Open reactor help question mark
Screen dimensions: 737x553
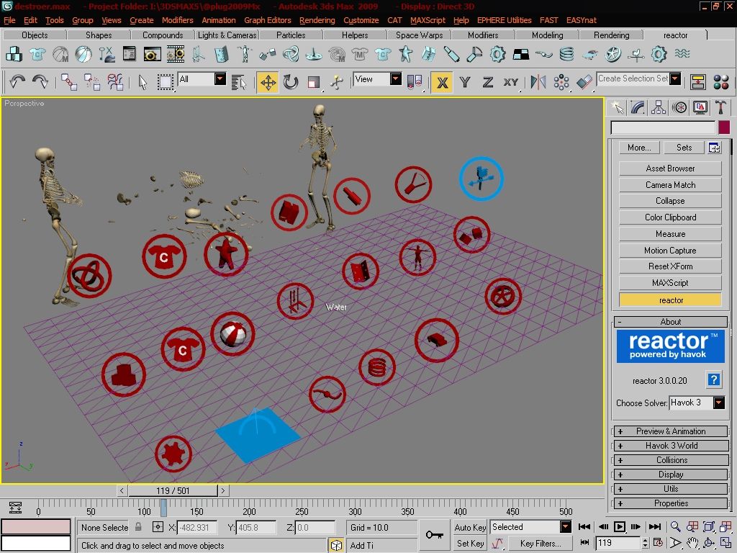713,379
